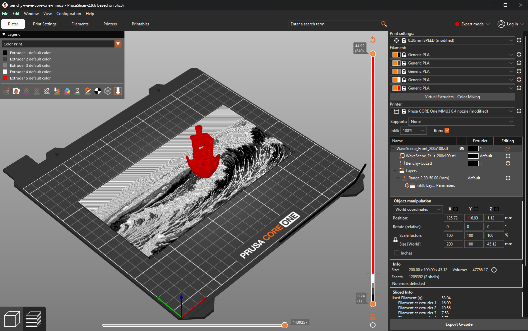Switch to the sliced layers preview view
Image resolution: width=528 pixels, height=331 pixels.
tap(33, 319)
